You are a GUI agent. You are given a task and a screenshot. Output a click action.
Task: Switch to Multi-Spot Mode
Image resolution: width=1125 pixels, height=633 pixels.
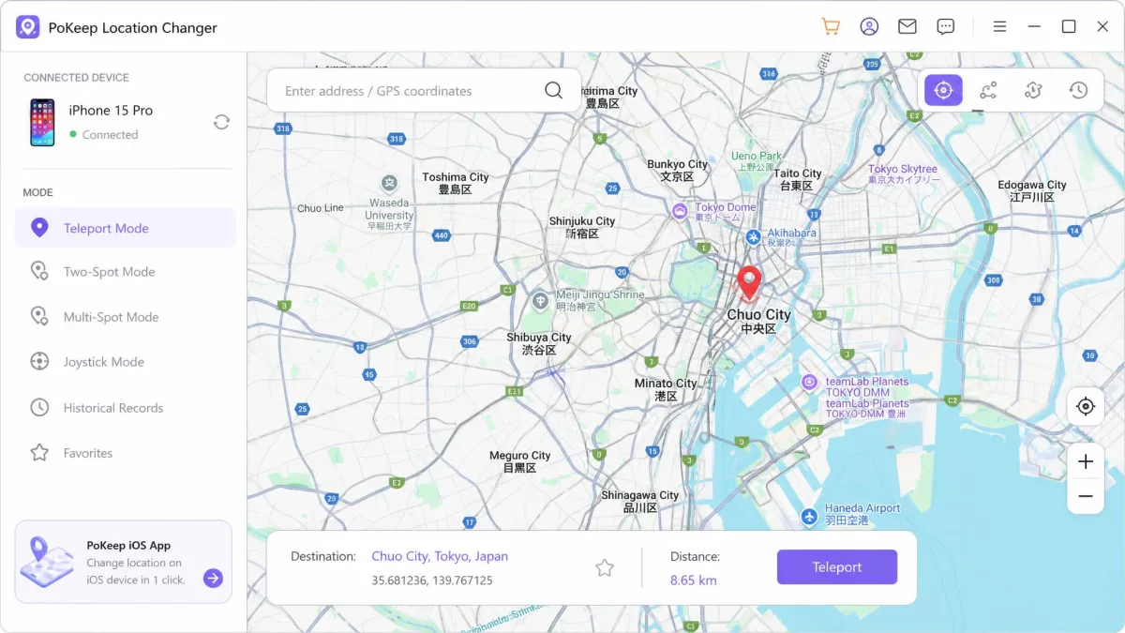tap(126, 317)
